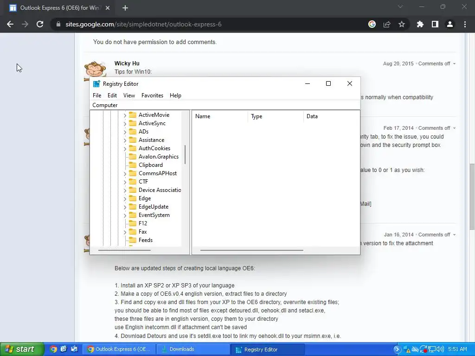Reload the Chrome page

tap(40, 24)
